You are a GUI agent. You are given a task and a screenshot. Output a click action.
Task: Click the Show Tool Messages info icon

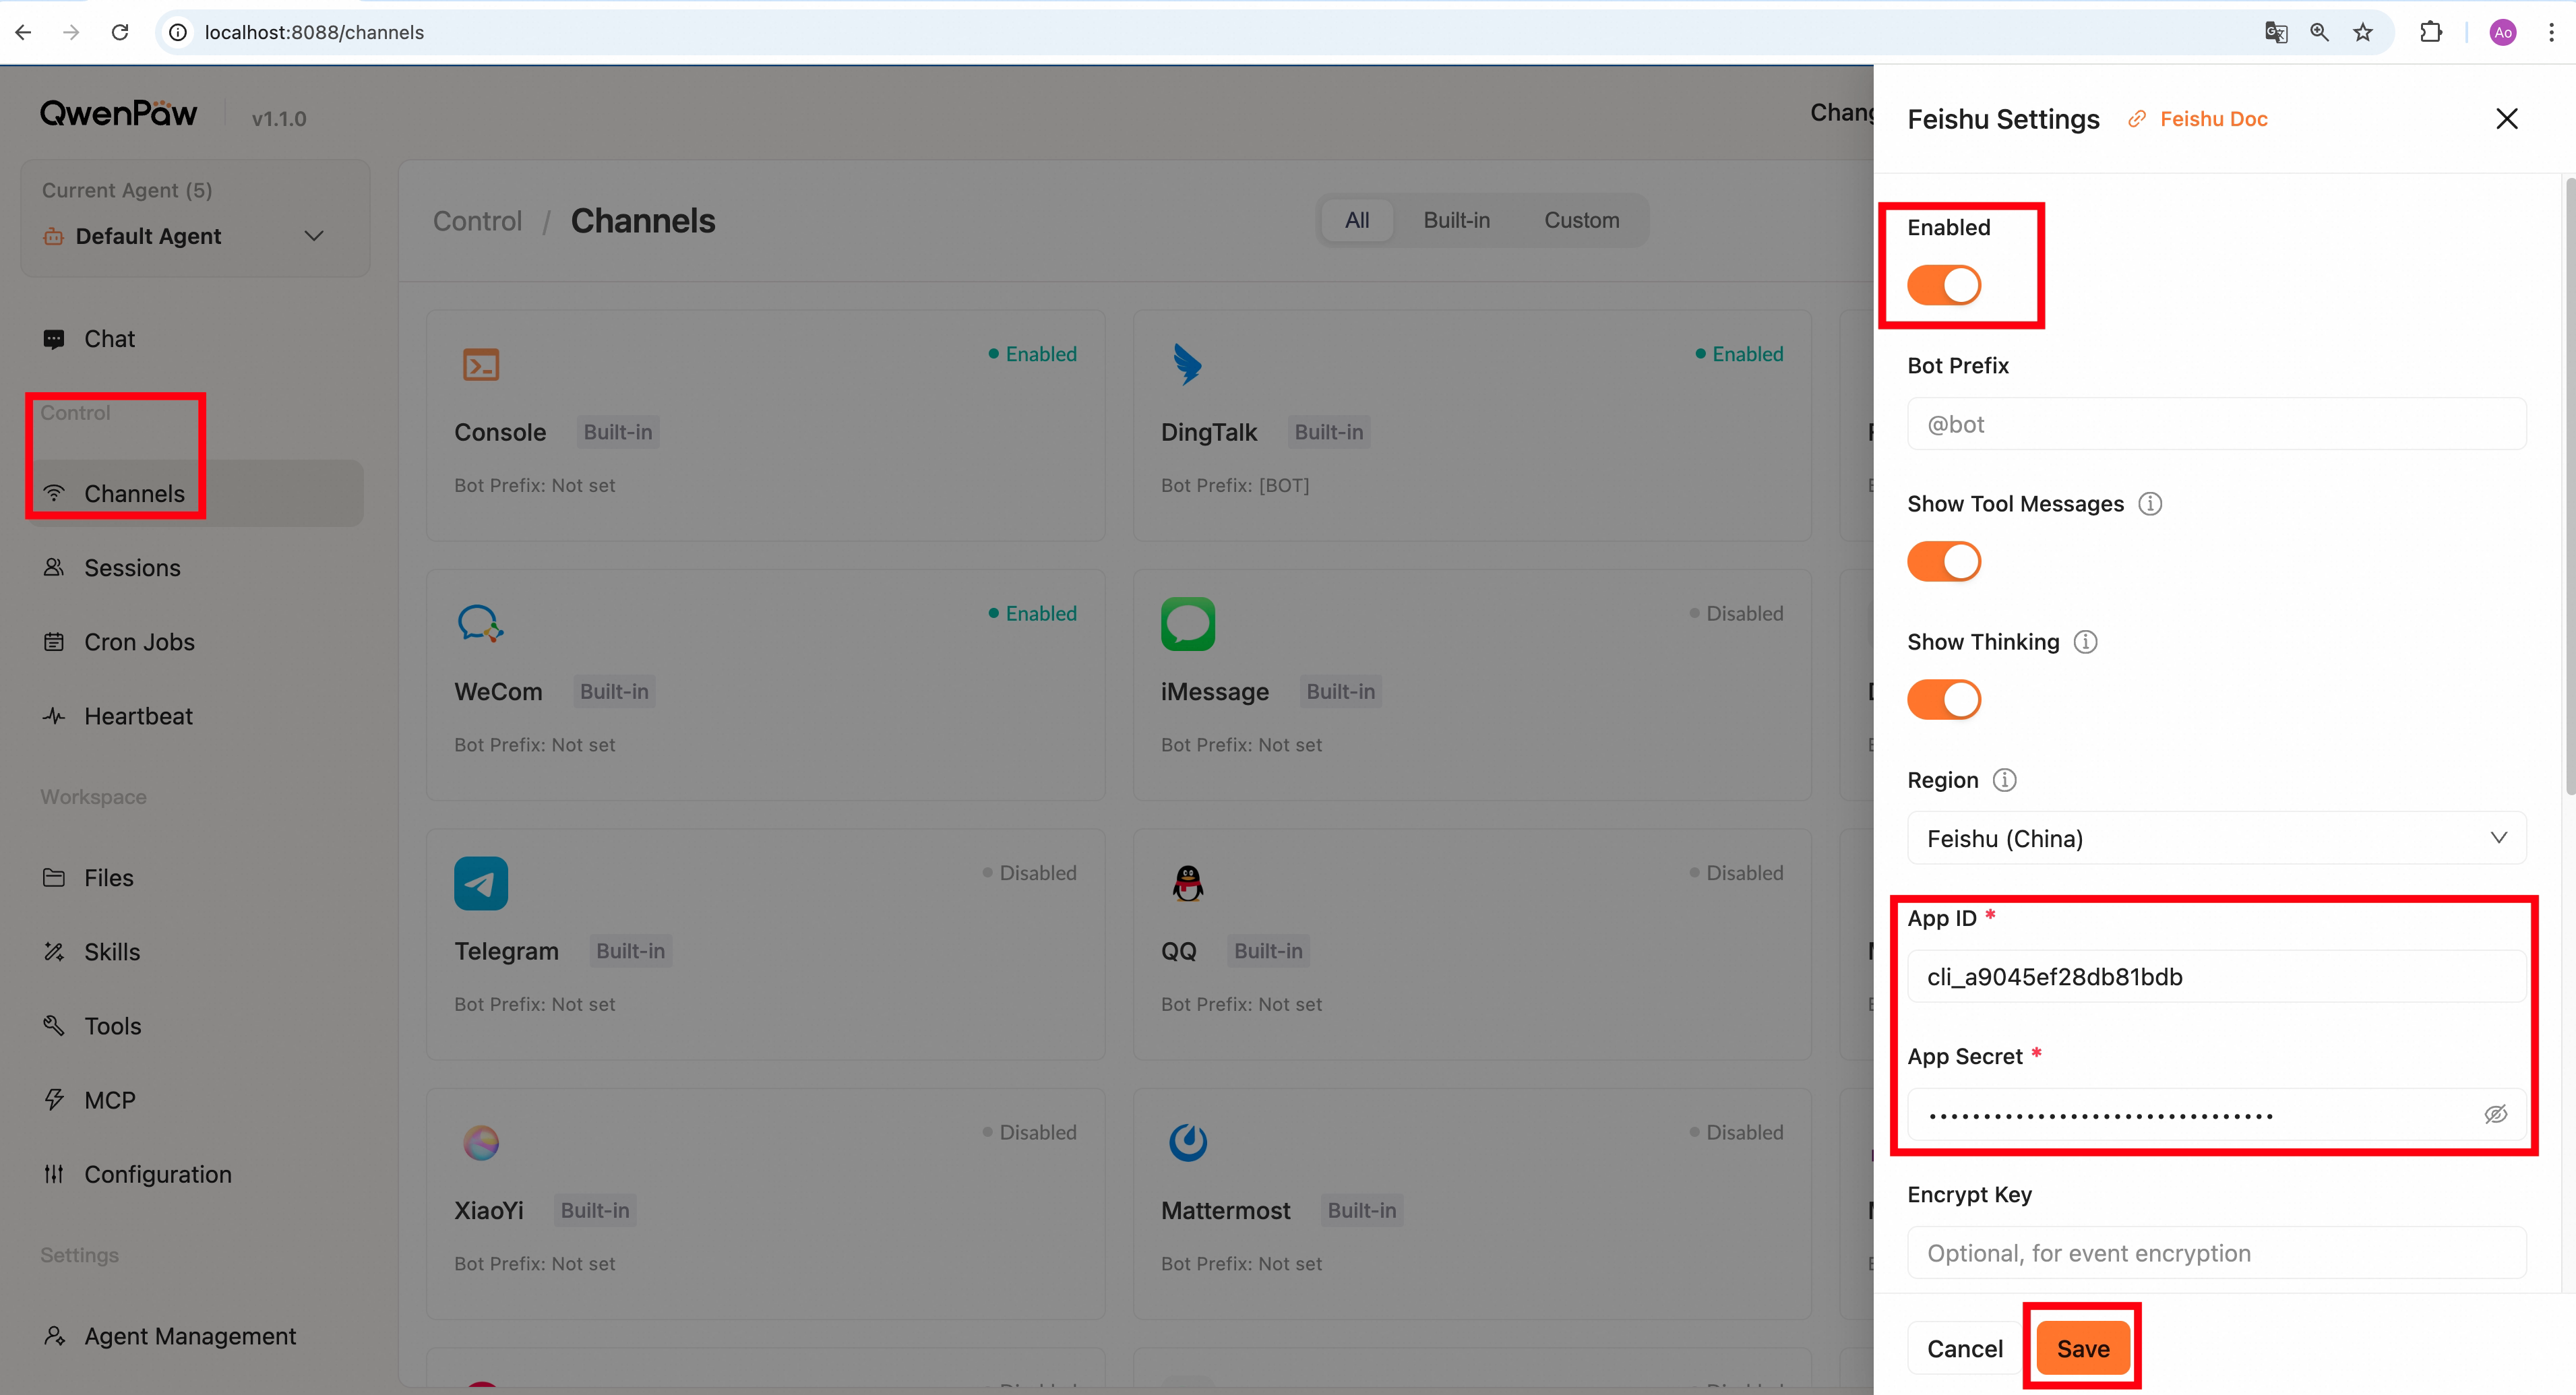pyautogui.click(x=2150, y=504)
